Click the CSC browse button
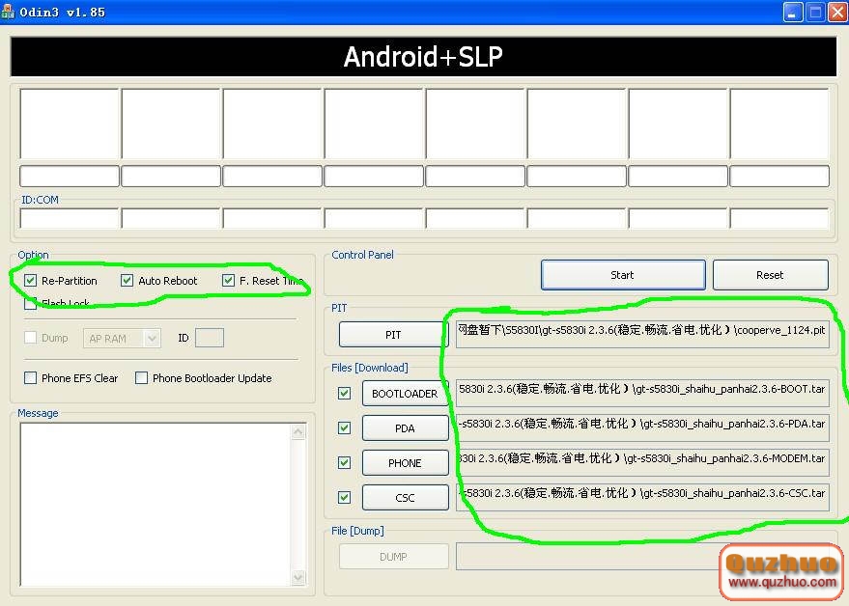The image size is (849, 606). click(x=405, y=497)
